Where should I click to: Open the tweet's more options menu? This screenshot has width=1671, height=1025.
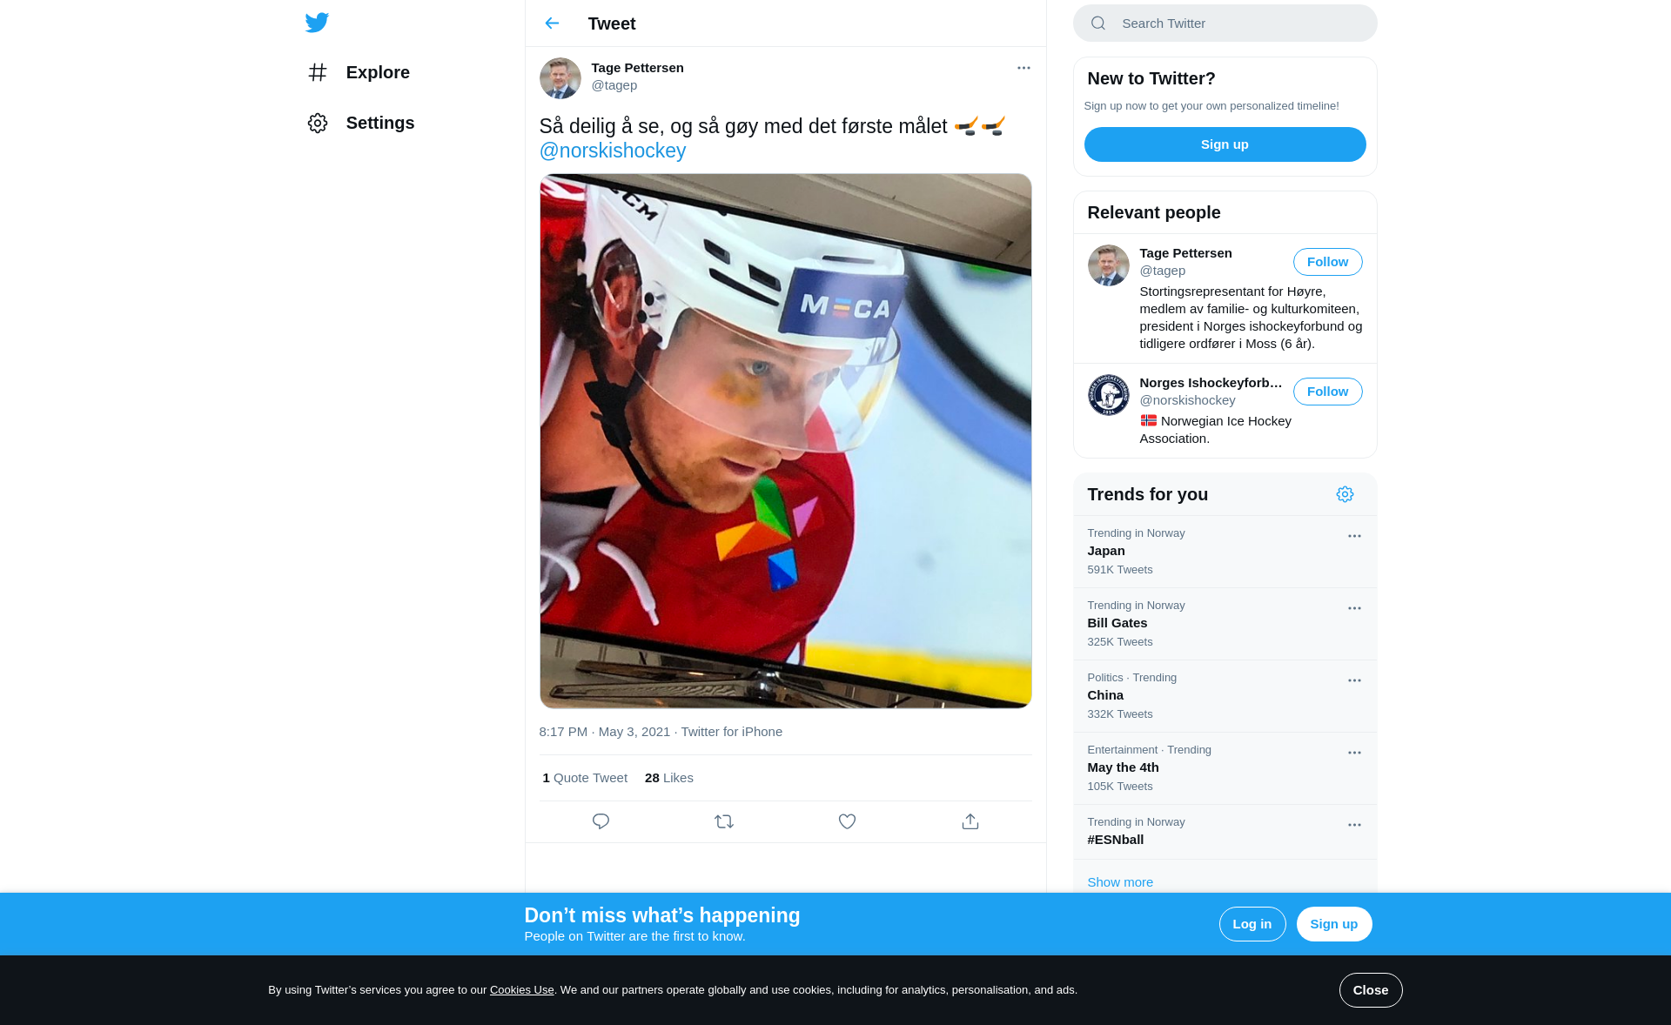pyautogui.click(x=1023, y=68)
